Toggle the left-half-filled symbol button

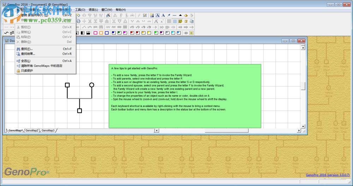[82, 33]
